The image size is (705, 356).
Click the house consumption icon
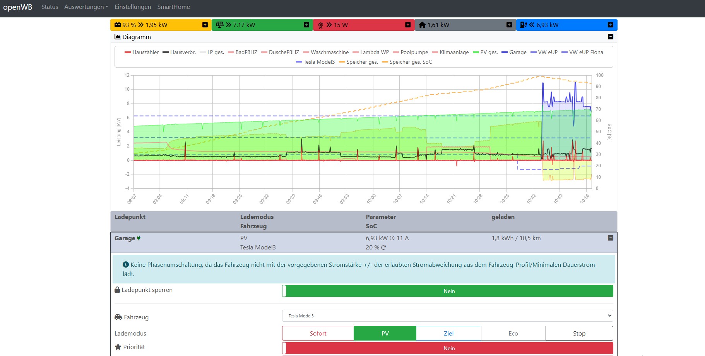tap(422, 25)
